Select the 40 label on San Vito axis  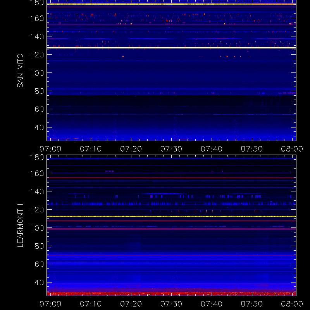[x=39, y=127]
